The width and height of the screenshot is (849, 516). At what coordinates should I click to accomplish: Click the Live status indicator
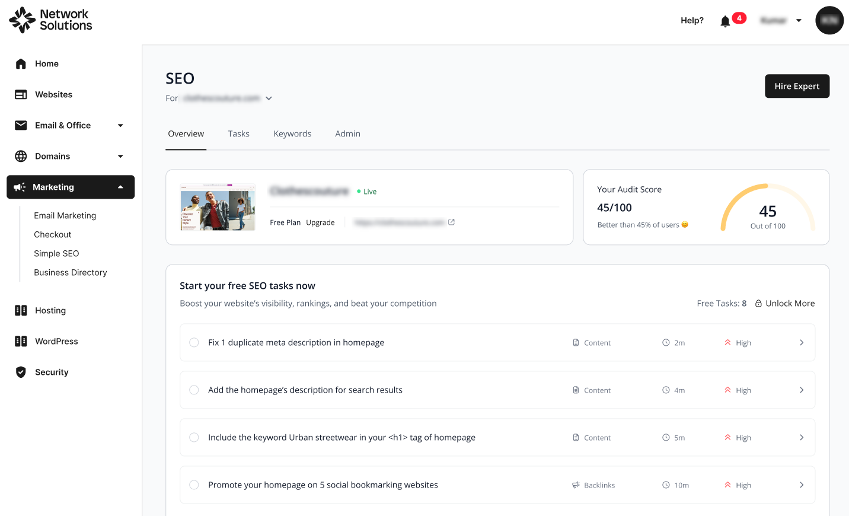tap(367, 192)
